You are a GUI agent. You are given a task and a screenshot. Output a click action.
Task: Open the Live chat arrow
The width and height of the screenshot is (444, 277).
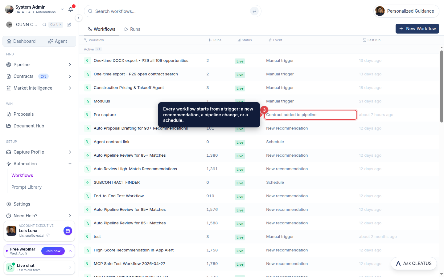coord(70,267)
